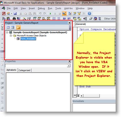Open the Properties object dropdown

tap(69, 66)
